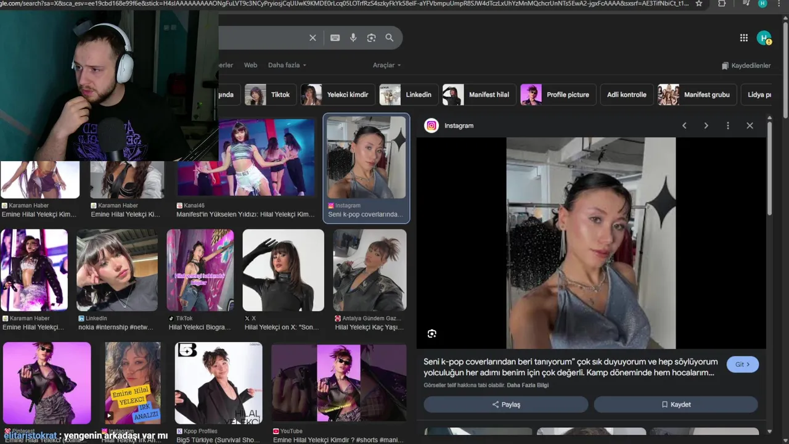The height and width of the screenshot is (444, 789).
Task: Open the large preview image
Action: click(x=591, y=243)
